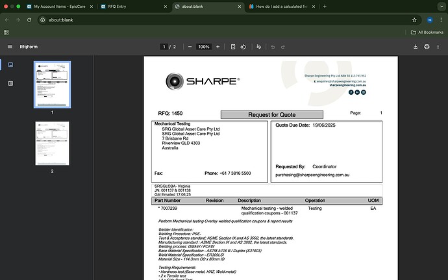This screenshot has width=448, height=280.
Task: Print the PDF document
Action: point(427,47)
